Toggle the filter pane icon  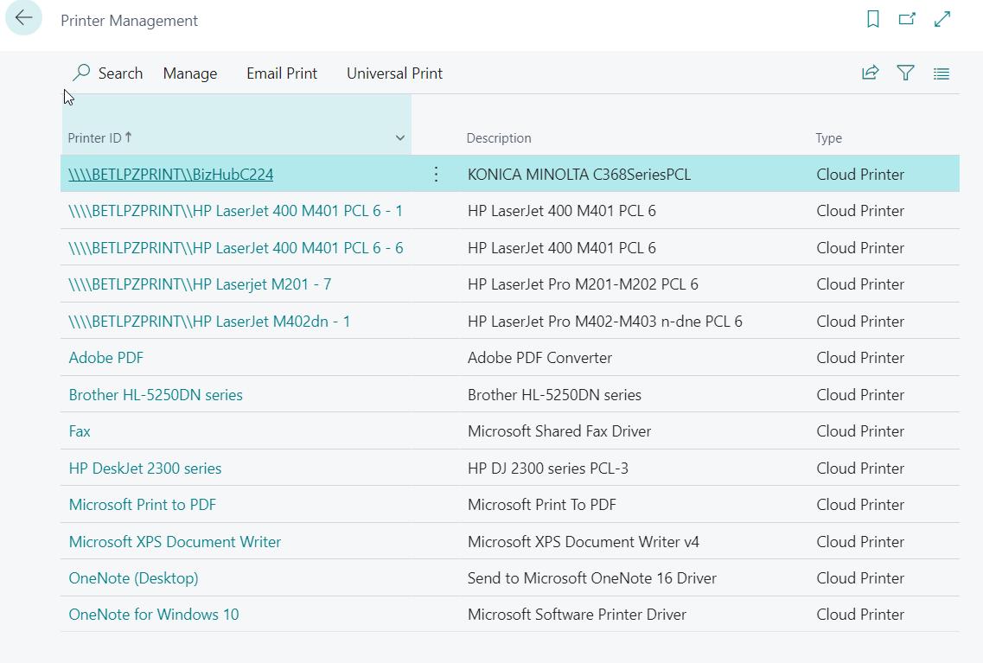click(905, 73)
